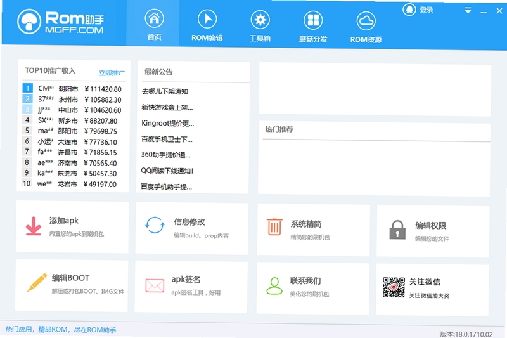
Task: Click the 最新公告 section header
Action: [158, 72]
